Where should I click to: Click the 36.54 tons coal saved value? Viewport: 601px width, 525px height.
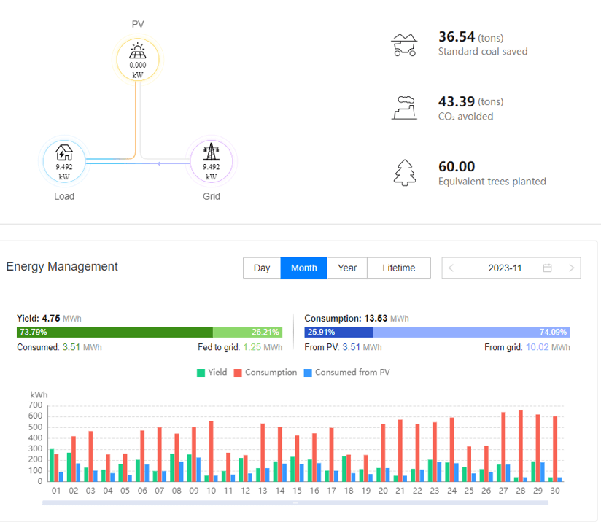pyautogui.click(x=470, y=37)
